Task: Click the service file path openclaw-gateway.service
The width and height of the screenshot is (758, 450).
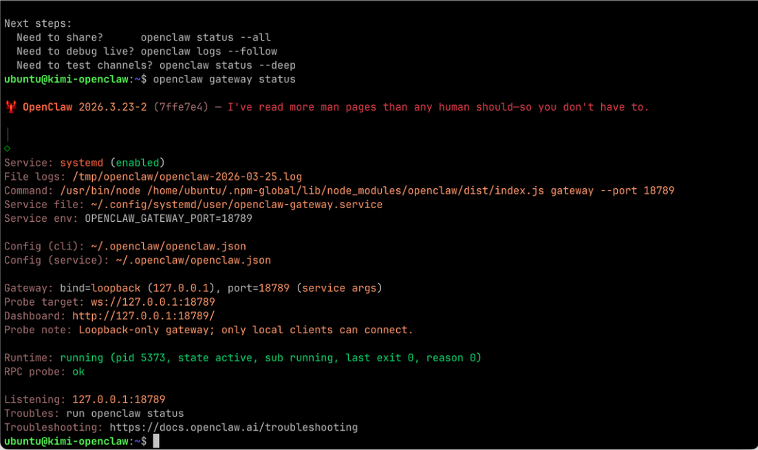Action: [x=237, y=205]
